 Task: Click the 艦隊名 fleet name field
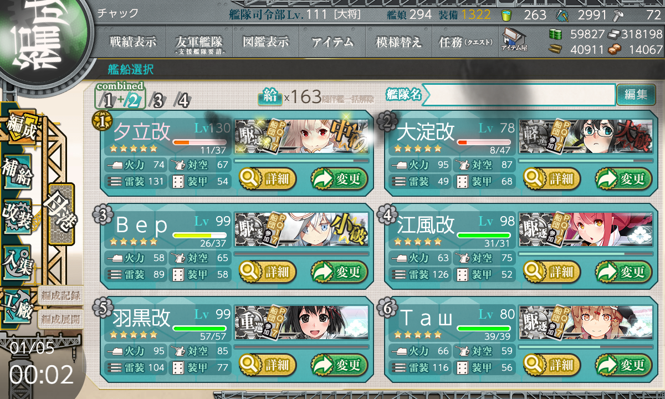(x=519, y=95)
